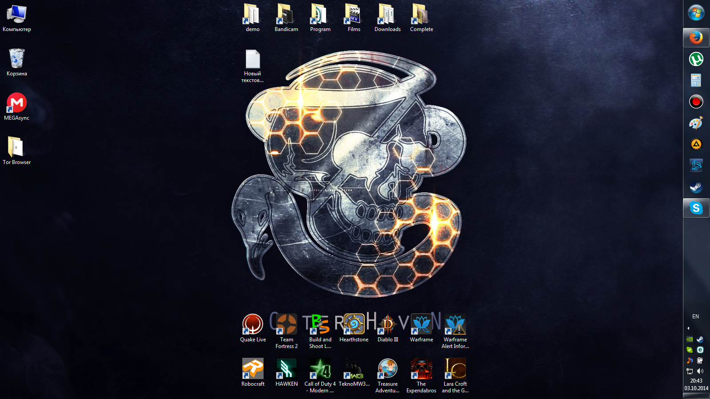Open network connection tray icon
The image size is (710, 399).
pos(690,371)
